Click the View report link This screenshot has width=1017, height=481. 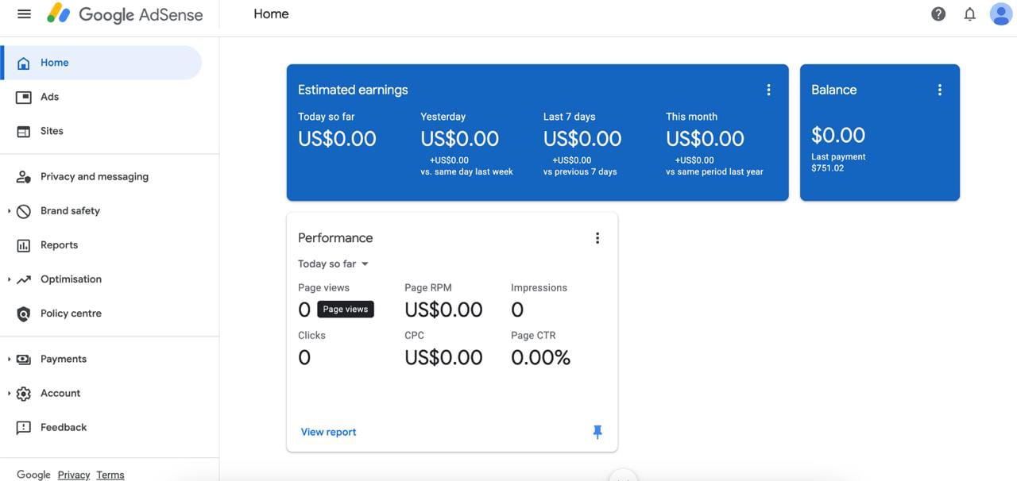click(x=328, y=432)
